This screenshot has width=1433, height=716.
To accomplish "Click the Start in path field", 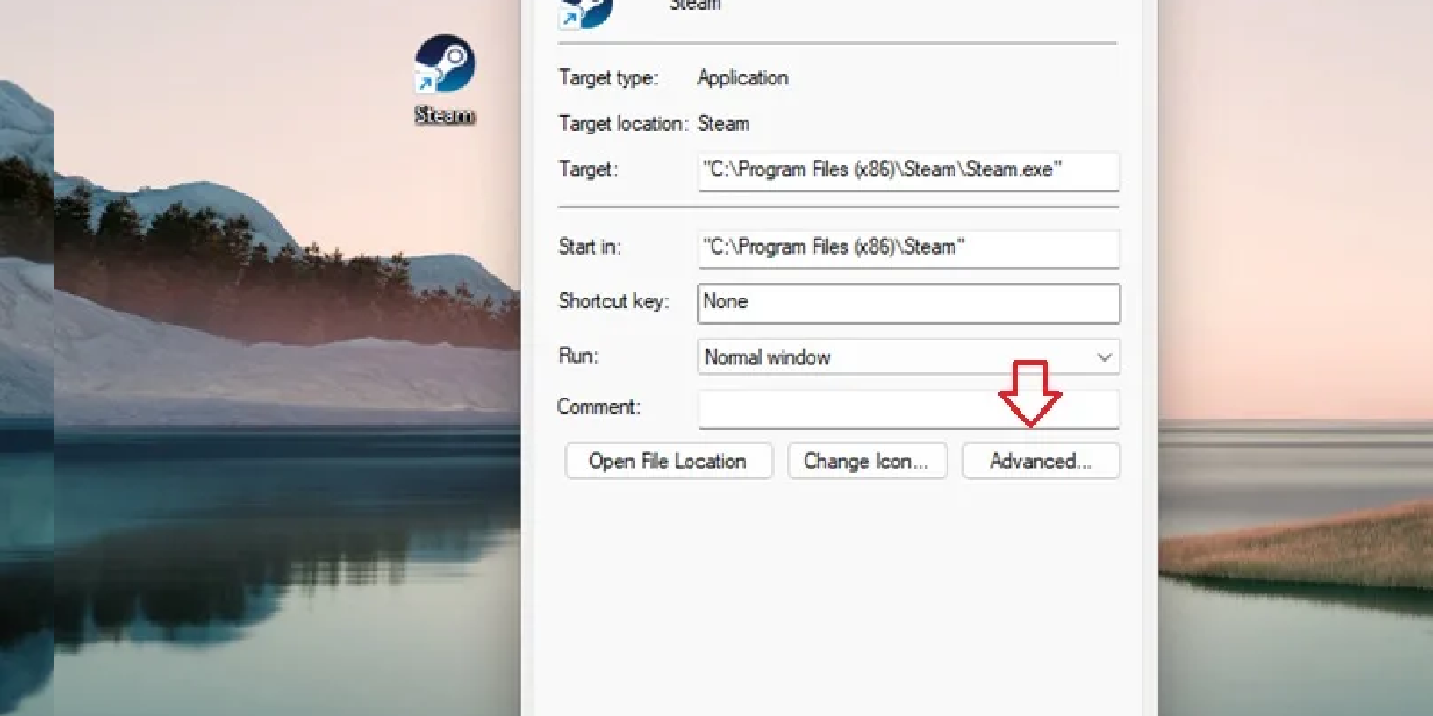I will point(908,248).
